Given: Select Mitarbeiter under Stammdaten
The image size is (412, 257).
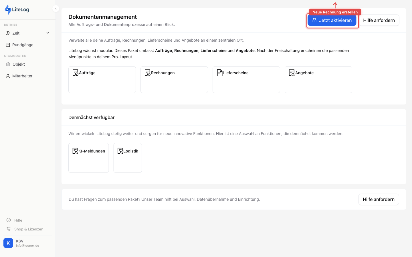Looking at the screenshot, I should [x=22, y=76].
